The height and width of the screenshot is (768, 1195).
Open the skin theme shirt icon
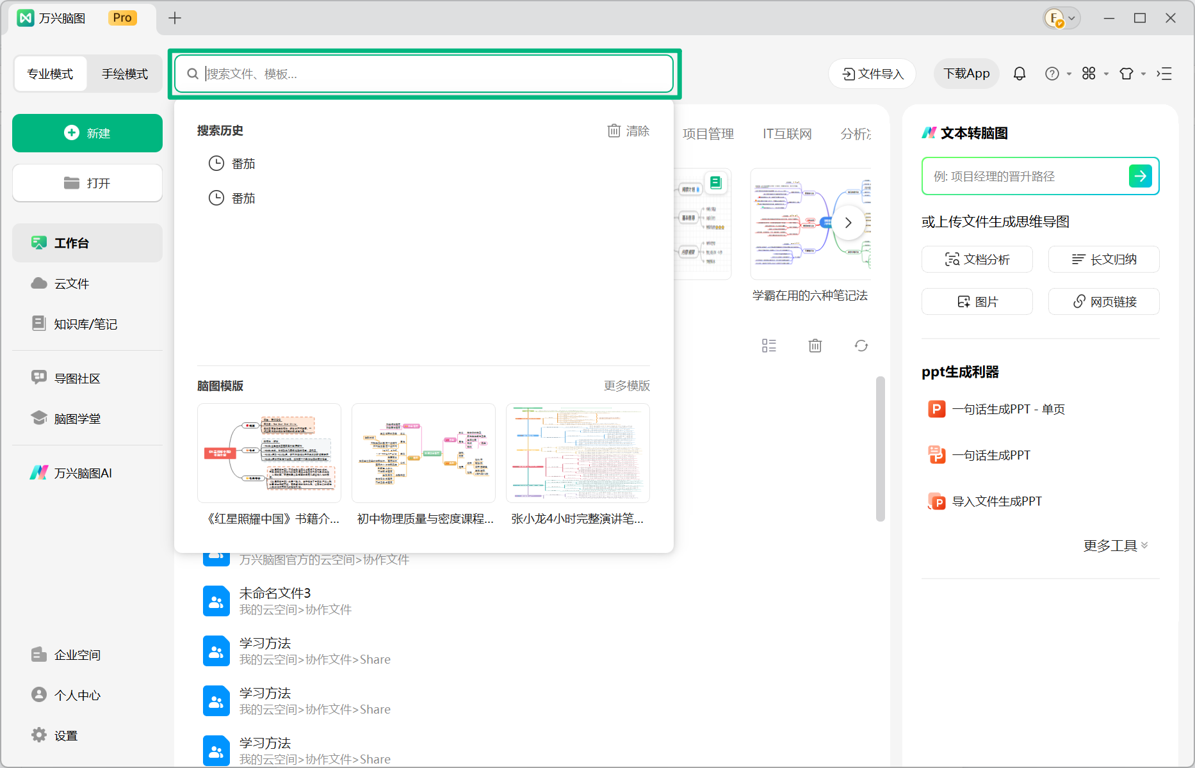[1126, 74]
